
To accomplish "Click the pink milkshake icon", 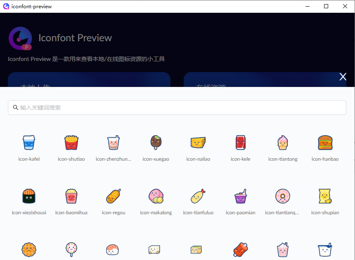I will coord(283,250).
